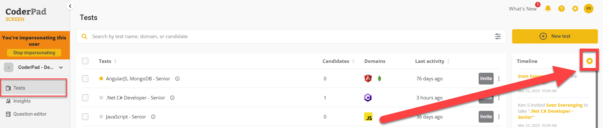Click the KS user avatar
Image resolution: width=603 pixels, height=128 pixels.
tap(588, 9)
